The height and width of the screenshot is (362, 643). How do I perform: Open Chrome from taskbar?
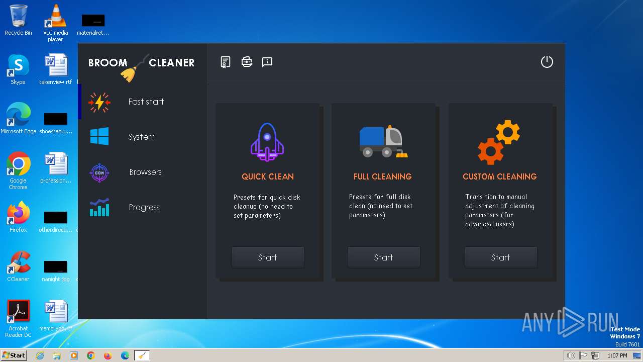[x=91, y=355]
